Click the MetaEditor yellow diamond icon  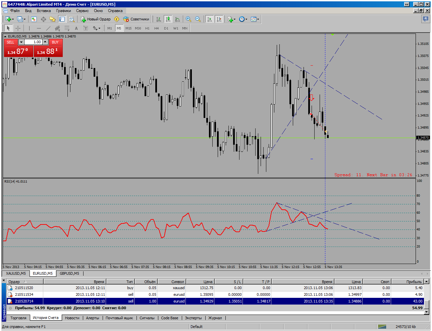click(x=117, y=19)
